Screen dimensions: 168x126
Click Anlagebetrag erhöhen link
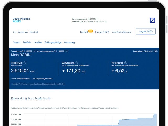pos(43,78)
